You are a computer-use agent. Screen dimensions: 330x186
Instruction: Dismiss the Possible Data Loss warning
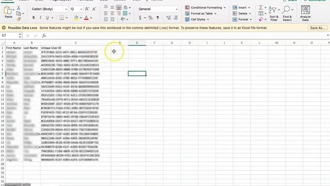click(4, 27)
